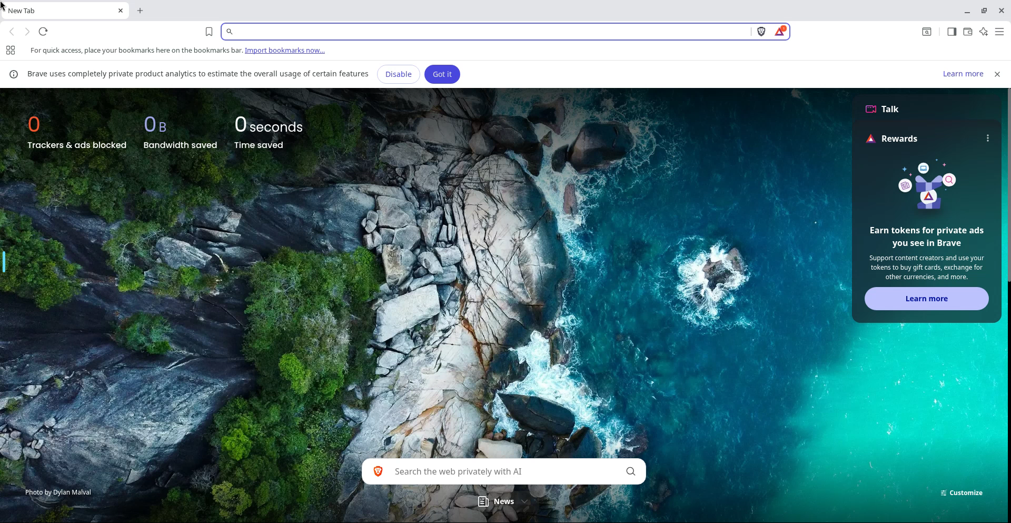Open Rewards card three-dot options menu
Image resolution: width=1011 pixels, height=523 pixels.
[x=987, y=138]
